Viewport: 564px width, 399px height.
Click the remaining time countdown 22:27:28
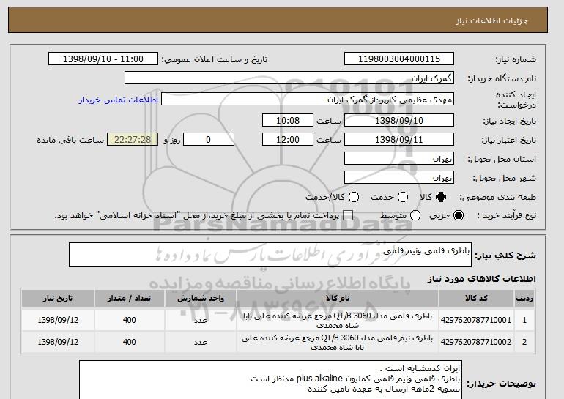133,140
